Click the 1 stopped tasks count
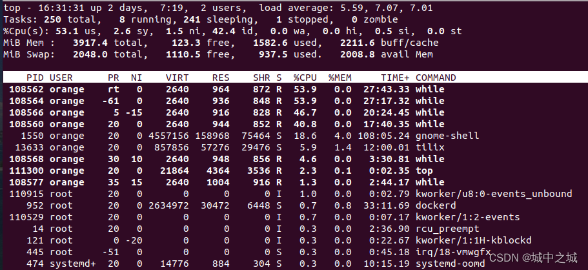588x270 pixels. click(x=279, y=19)
